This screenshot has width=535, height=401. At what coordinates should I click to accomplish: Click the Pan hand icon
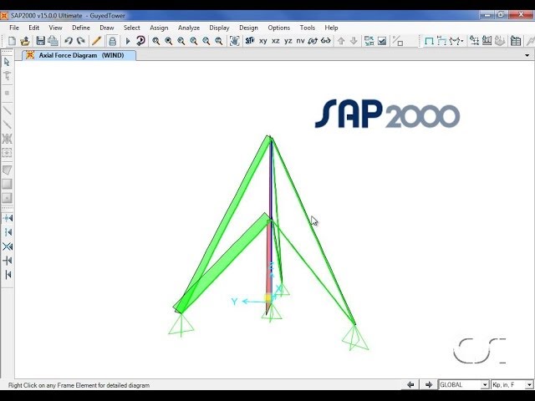[x=234, y=41]
